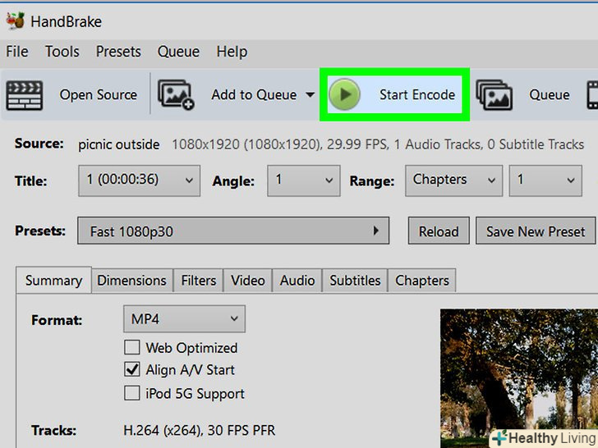The height and width of the screenshot is (448, 598).
Task: Enable the iPod 5G Support checkbox
Action: pos(132,393)
